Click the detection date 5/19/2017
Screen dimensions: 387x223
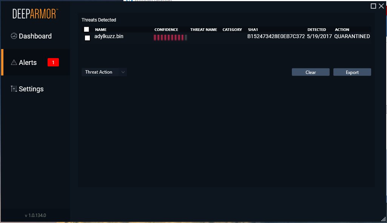click(x=319, y=36)
